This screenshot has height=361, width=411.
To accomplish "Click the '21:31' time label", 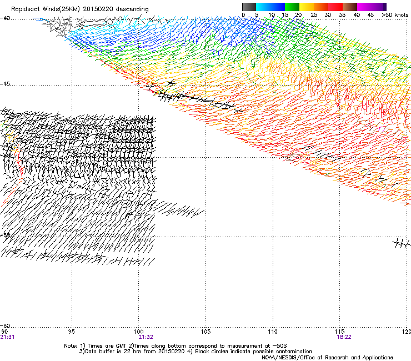I will pyautogui.click(x=7, y=337).
